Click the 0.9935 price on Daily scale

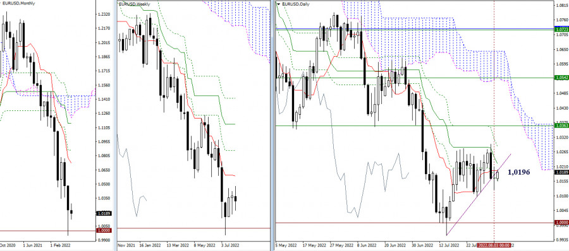pos(561,240)
